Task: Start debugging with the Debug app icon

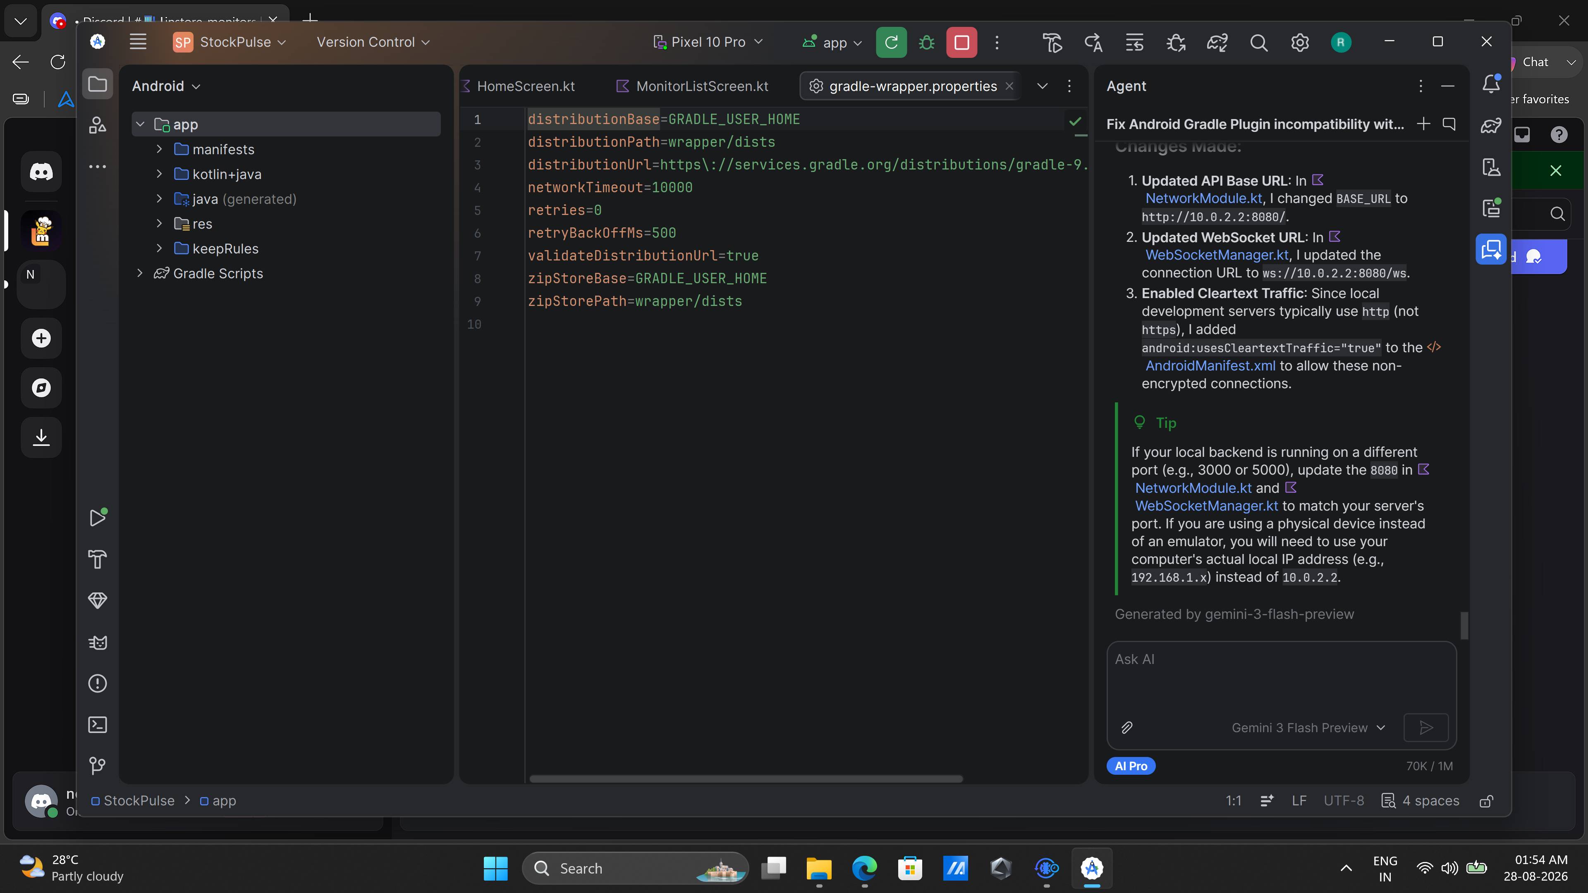Action: click(x=926, y=43)
